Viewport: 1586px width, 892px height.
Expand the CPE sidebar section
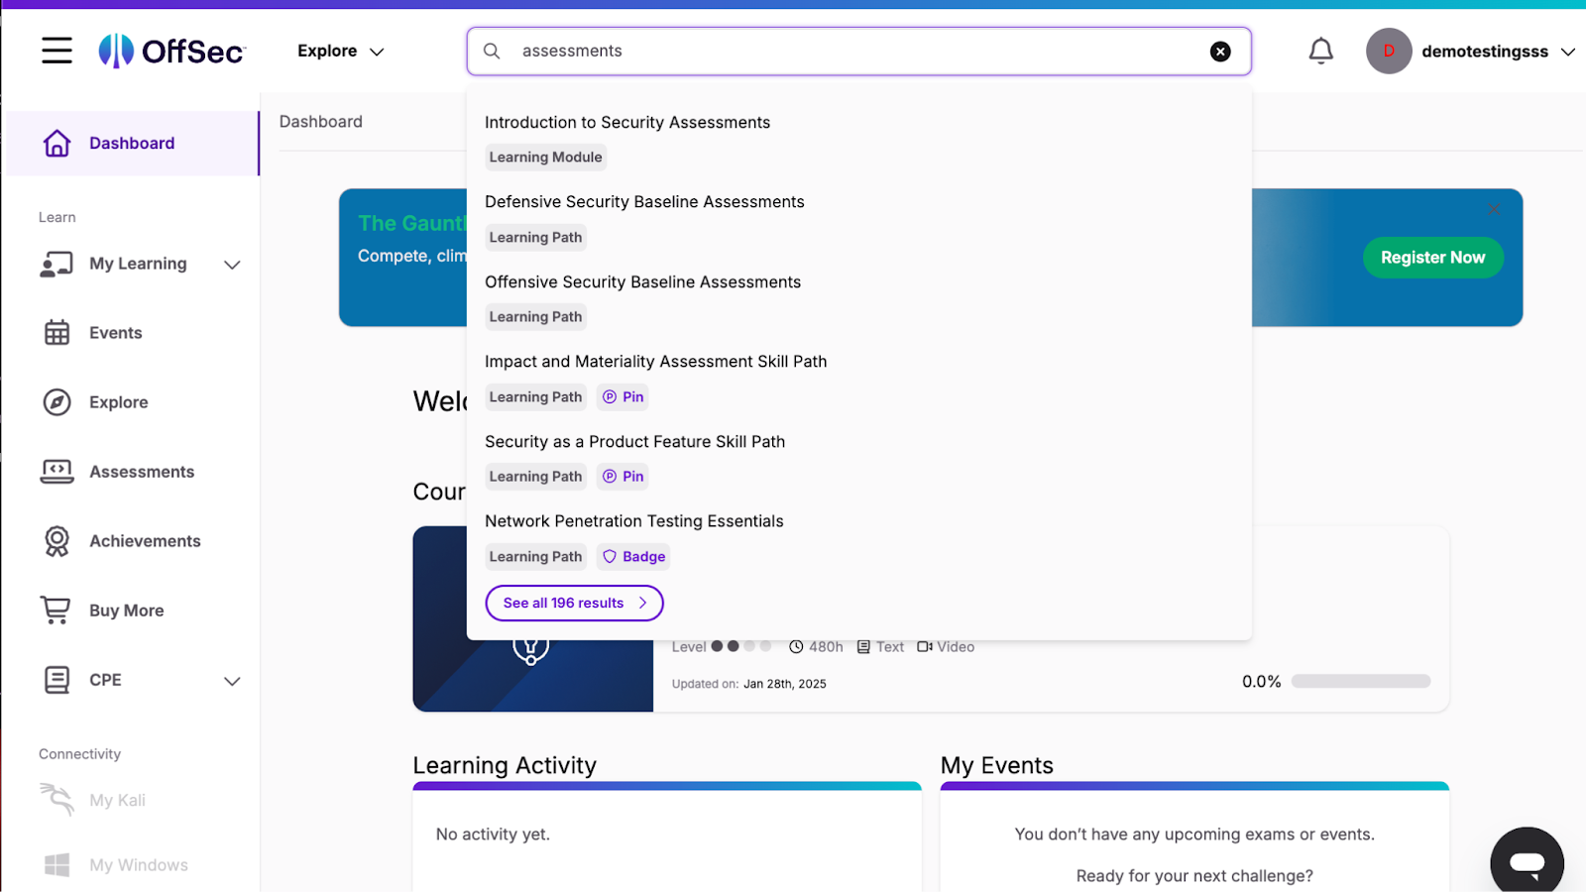(232, 681)
